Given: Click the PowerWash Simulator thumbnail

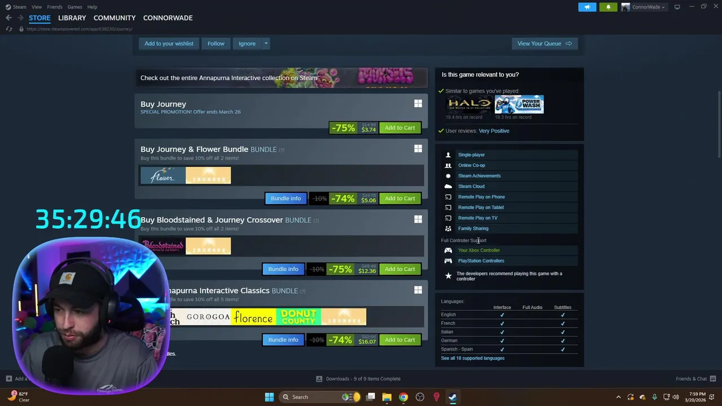Looking at the screenshot, I should click(x=519, y=104).
